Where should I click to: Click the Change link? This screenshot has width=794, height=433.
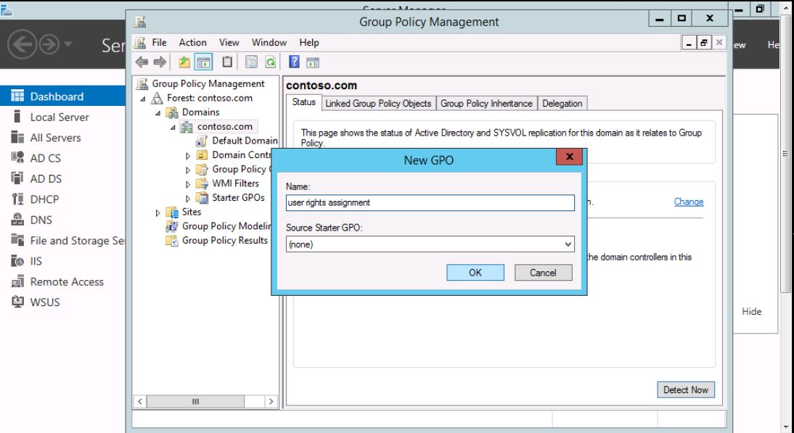688,202
